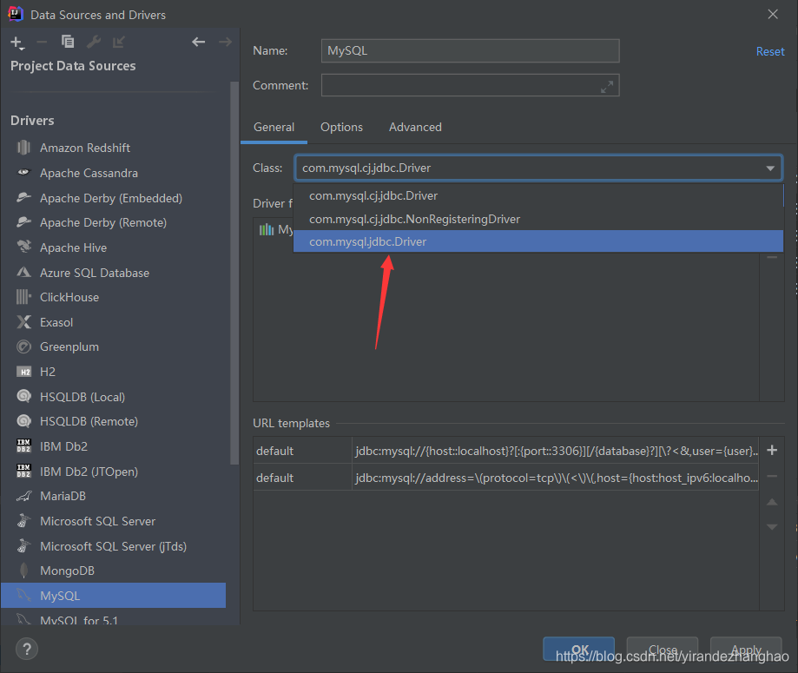
Task: Close the Data Sources and Drivers dialog
Action: [773, 14]
